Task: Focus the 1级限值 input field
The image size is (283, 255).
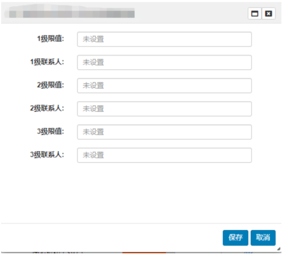Action: tap(164, 39)
